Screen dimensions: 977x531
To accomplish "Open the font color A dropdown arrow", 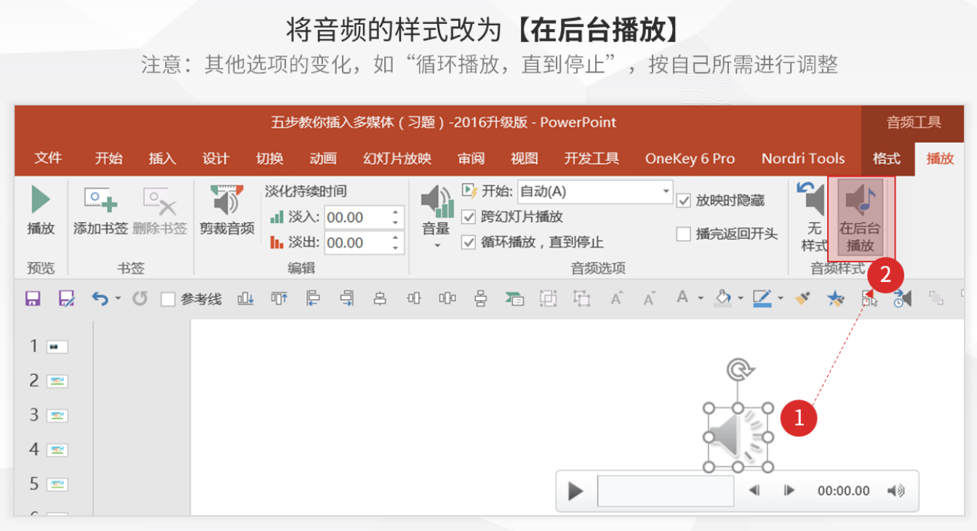I will click(x=700, y=299).
